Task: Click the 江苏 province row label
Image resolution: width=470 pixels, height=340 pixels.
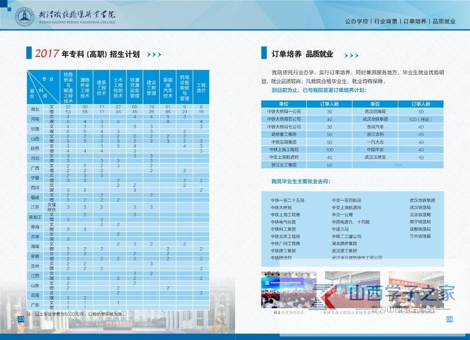Action: (x=35, y=207)
